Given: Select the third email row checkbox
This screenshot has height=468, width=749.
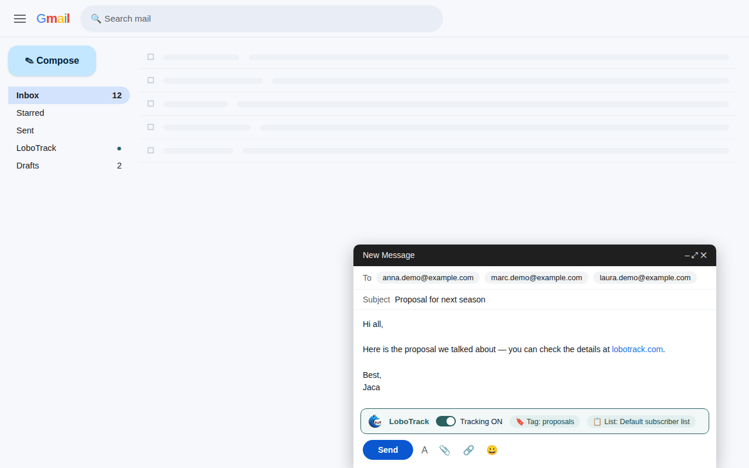Looking at the screenshot, I should point(151,104).
